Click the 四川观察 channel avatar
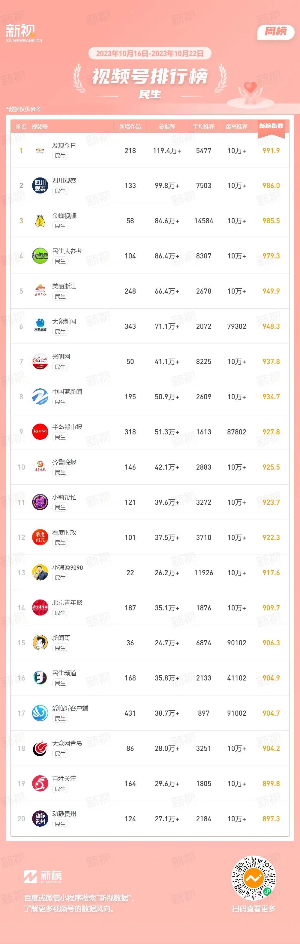Viewport: 300px width, 944px height. [40, 185]
